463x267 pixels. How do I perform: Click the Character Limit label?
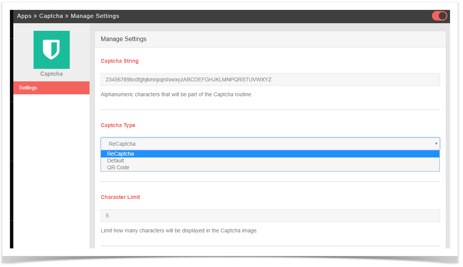pyautogui.click(x=120, y=197)
